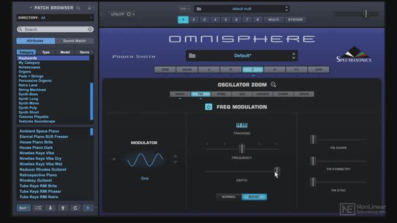Click the Utility gear icon
Screen dimensions: 397x223
click(128, 14)
